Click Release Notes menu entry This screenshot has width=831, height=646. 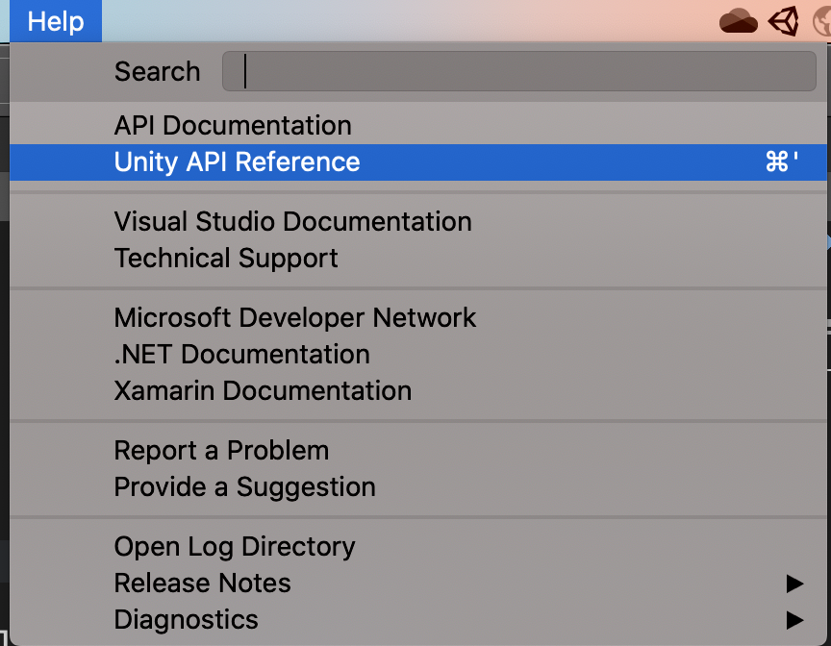[202, 584]
